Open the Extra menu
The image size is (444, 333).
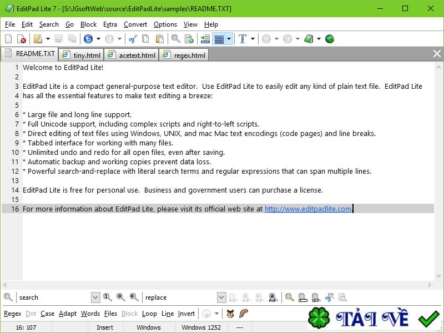[x=110, y=24]
